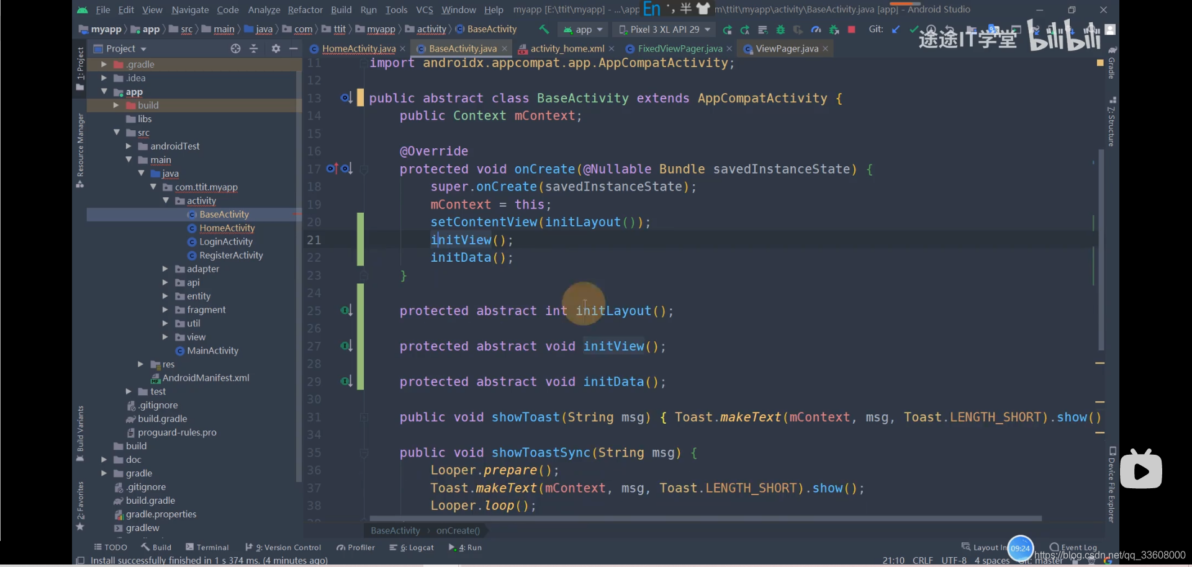Select AndroidManifest.xml in the project tree
This screenshot has width=1192, height=567.
205,378
